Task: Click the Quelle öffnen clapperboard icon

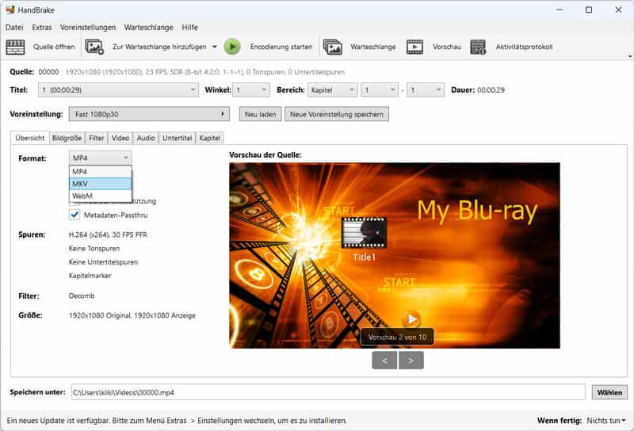Action: [15, 47]
